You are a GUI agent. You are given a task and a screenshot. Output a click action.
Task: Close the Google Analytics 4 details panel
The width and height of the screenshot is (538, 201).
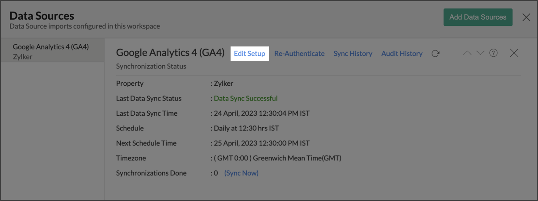514,53
